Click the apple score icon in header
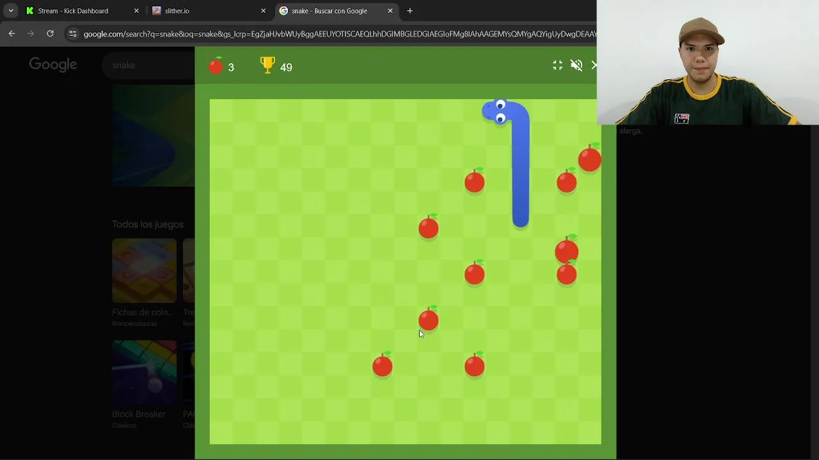This screenshot has height=460, width=819. tap(216, 65)
